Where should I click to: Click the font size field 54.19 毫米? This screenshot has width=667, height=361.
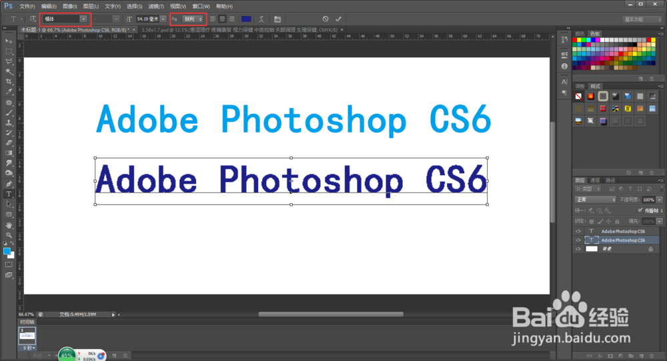pos(147,19)
